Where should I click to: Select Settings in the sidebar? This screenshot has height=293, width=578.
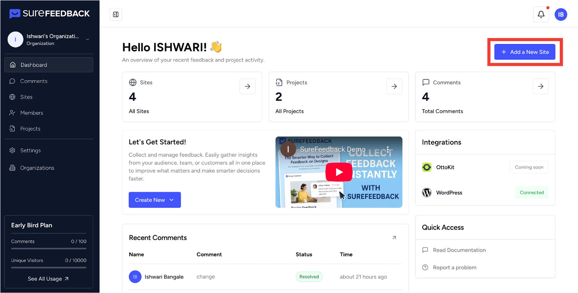[30, 150]
